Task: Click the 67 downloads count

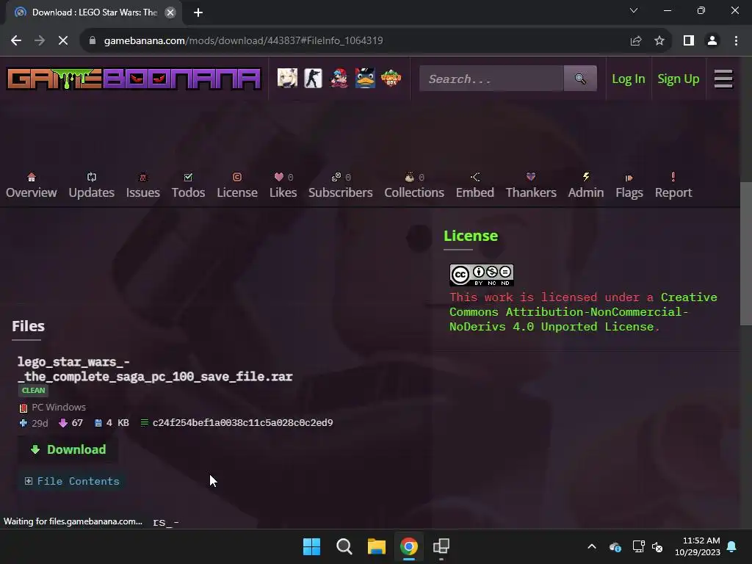Action: pos(77,423)
